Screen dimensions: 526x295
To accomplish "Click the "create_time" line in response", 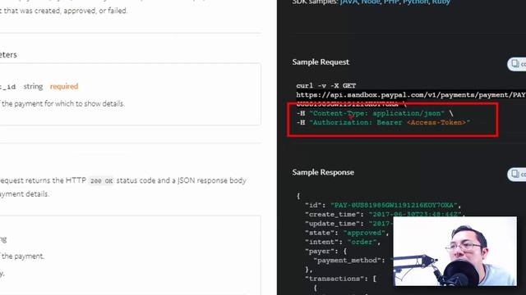I will click(x=385, y=215).
